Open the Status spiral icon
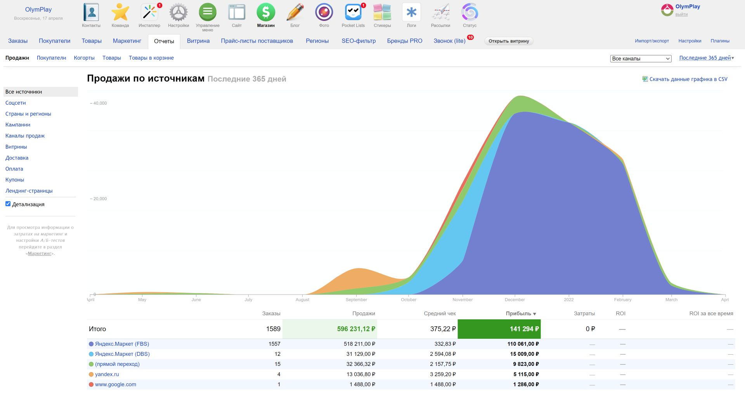 click(470, 13)
